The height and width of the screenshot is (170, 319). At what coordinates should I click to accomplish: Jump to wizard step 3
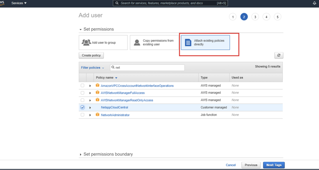(255, 17)
